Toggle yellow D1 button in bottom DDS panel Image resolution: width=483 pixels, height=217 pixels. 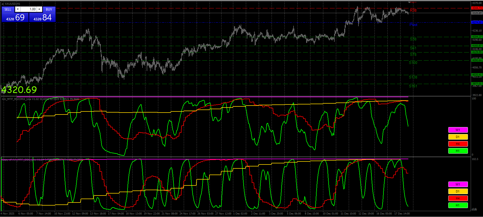pos(458,191)
